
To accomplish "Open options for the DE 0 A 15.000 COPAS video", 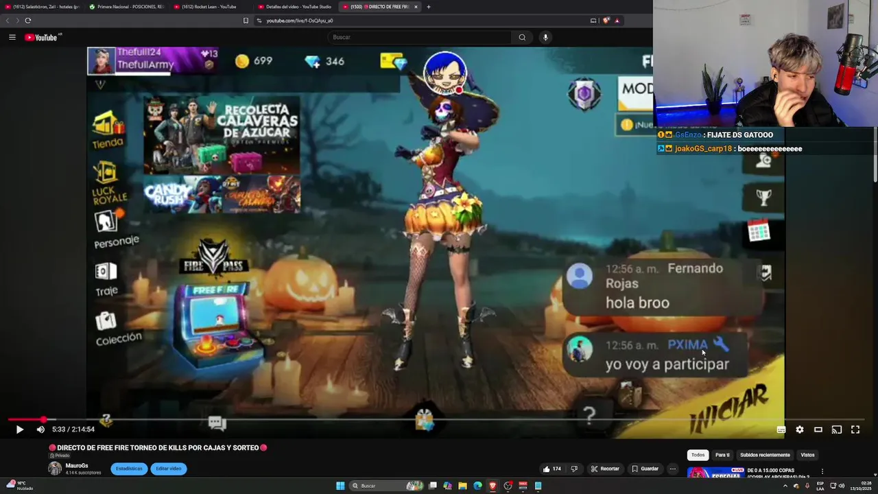I will [x=822, y=471].
